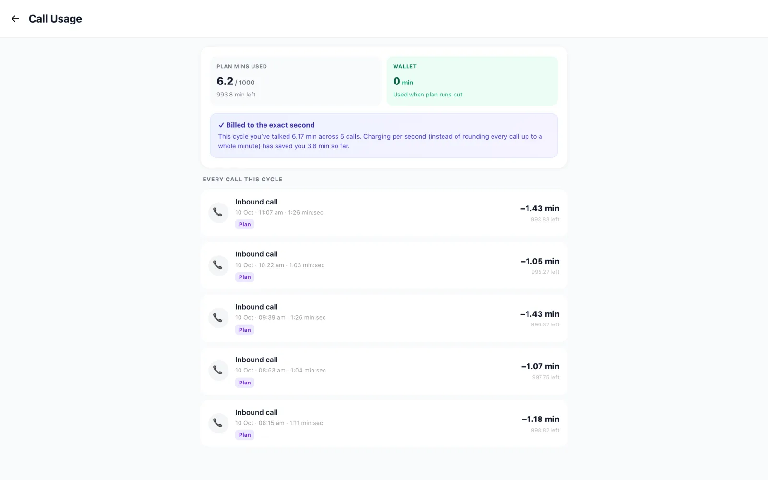Click the Plan badge on the 08:53 am call
Viewport: 768px width, 480px height.
point(245,383)
